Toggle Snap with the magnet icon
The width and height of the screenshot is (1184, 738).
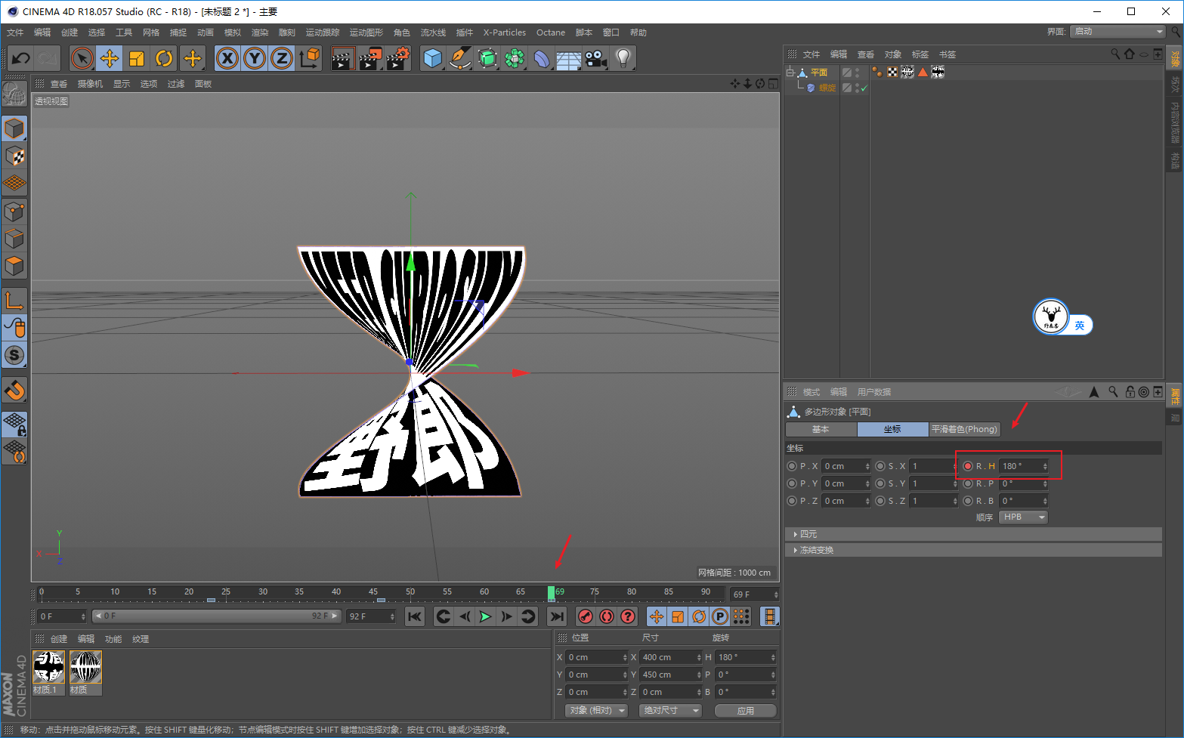(14, 391)
